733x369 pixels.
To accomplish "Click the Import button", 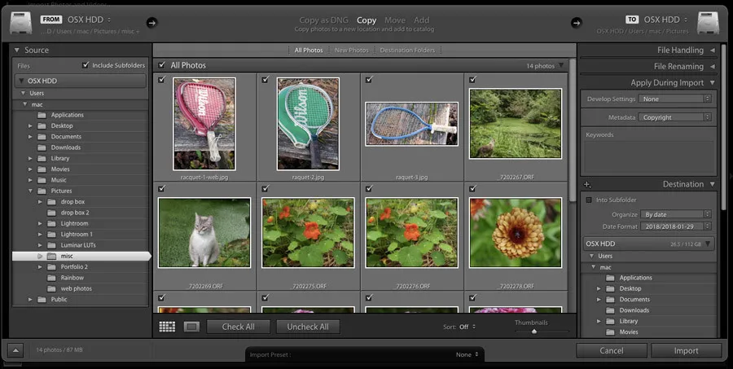I will click(x=686, y=350).
